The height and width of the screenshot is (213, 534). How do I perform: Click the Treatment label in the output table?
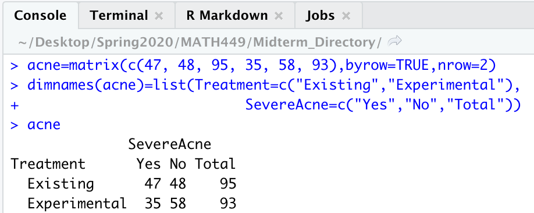48,164
